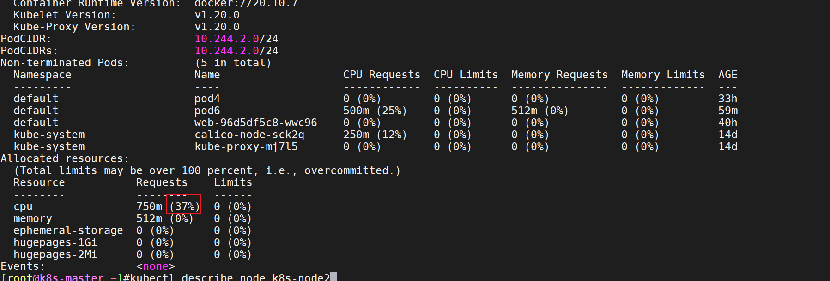The height and width of the screenshot is (281, 830).
Task: Click the pod4 name in pods list
Action: (x=207, y=99)
